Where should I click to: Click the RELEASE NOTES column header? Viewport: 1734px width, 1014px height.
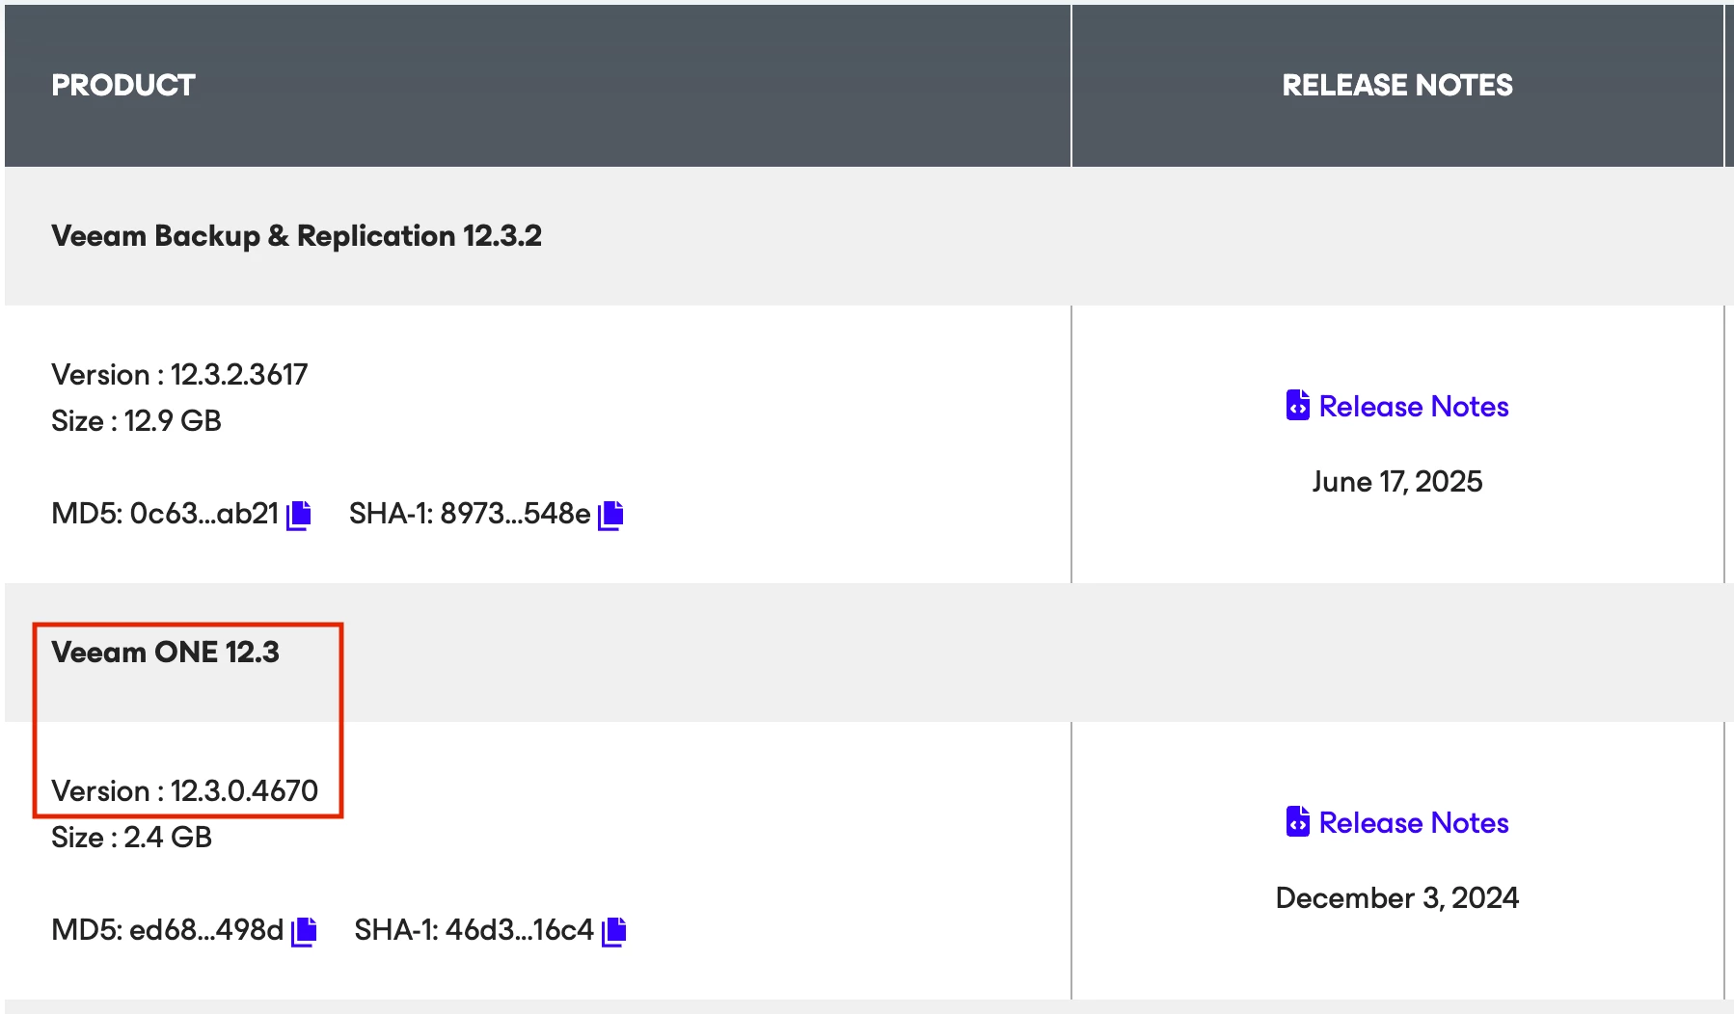tap(1396, 86)
